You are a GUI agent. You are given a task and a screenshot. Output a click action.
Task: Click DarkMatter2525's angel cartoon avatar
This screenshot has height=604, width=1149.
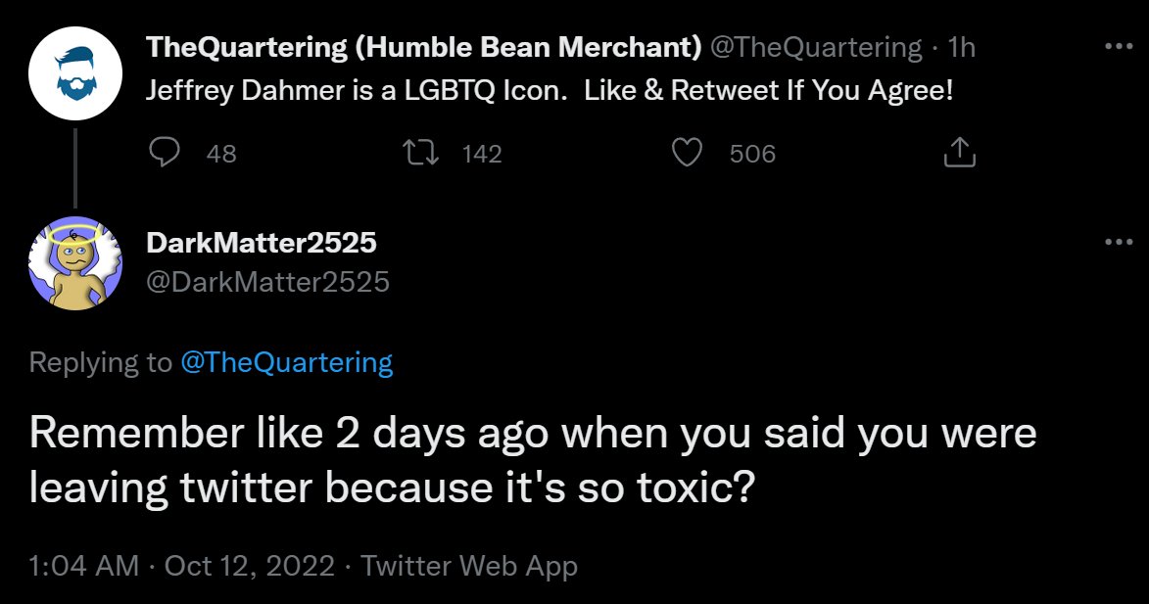click(75, 263)
